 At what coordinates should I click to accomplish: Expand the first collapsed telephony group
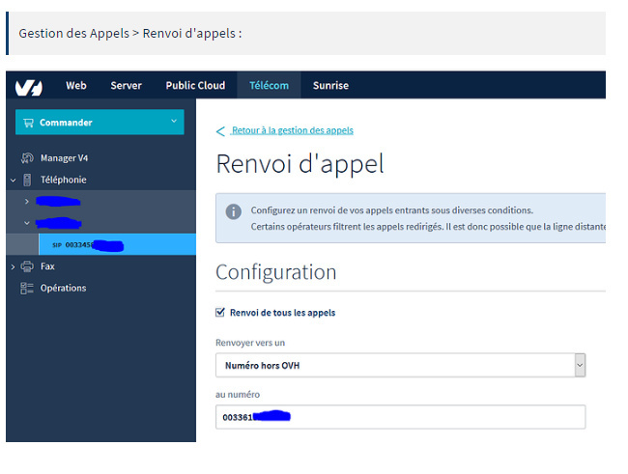[x=27, y=202]
